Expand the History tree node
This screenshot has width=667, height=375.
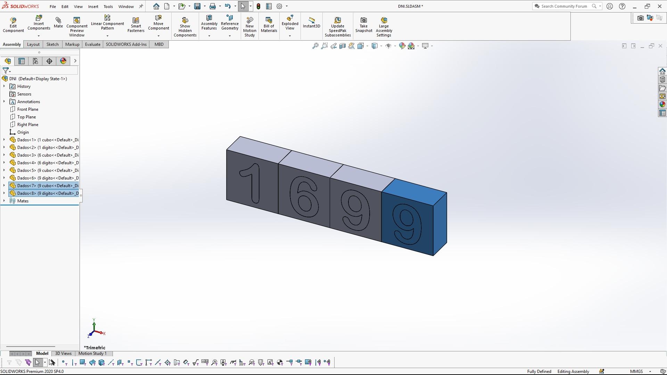point(4,86)
